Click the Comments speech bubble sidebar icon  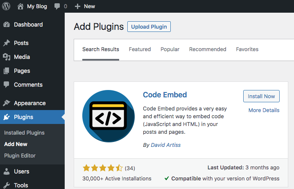tap(7, 85)
